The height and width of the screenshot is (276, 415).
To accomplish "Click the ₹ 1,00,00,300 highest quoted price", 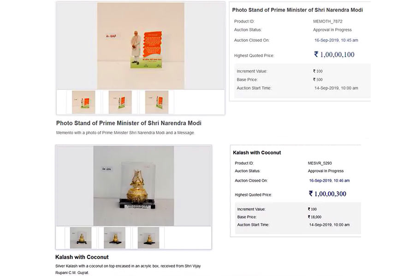I will tap(327, 194).
